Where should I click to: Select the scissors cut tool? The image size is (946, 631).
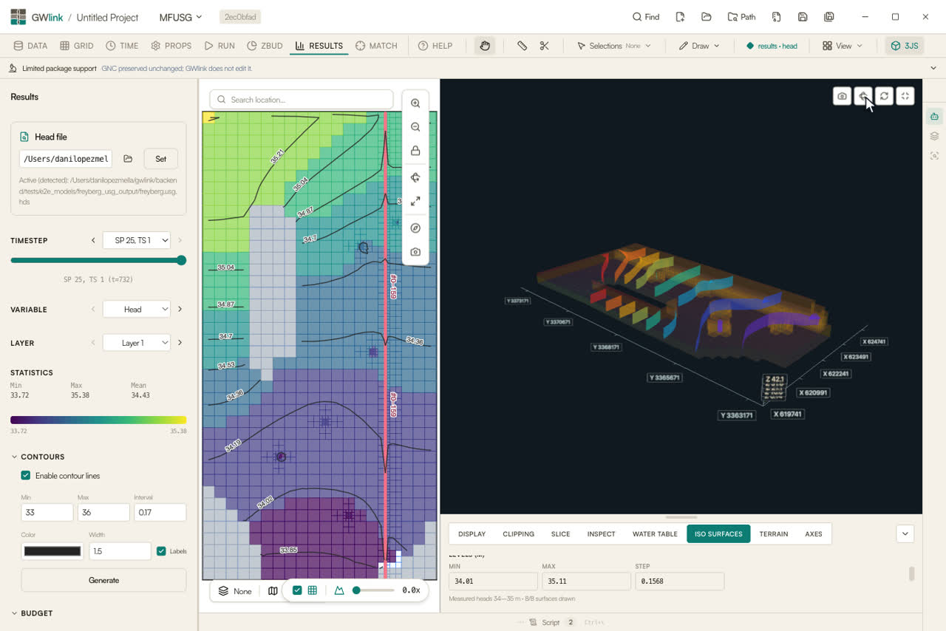point(545,46)
